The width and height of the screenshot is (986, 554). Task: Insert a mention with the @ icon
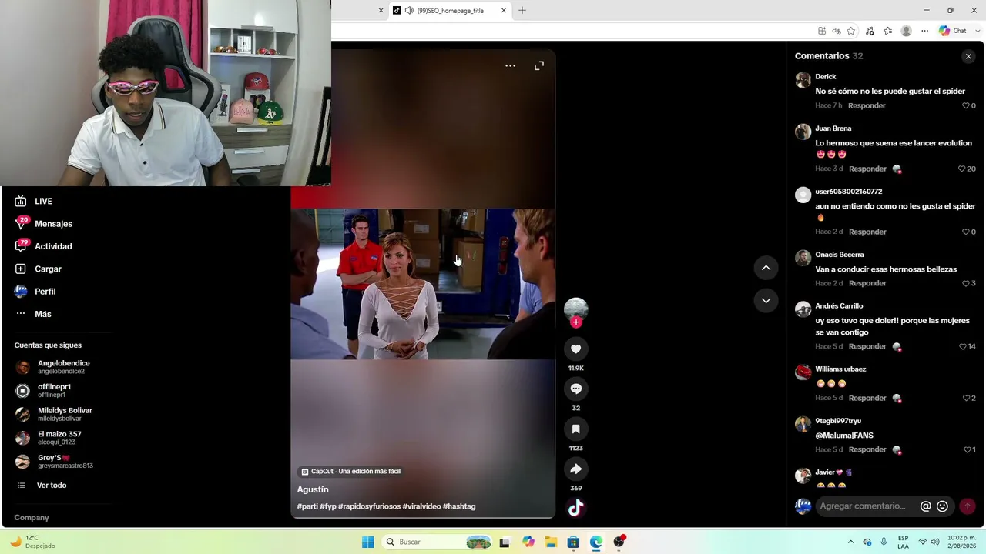tap(926, 506)
